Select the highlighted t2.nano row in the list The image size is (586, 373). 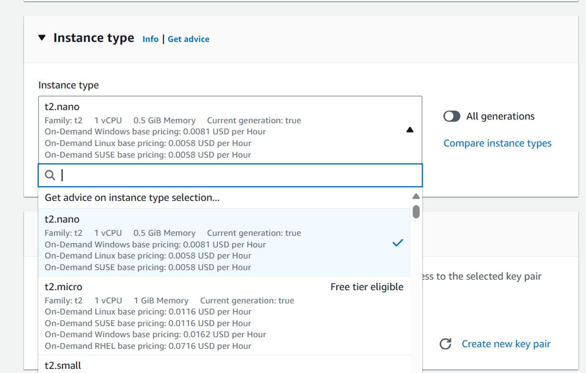point(165,242)
